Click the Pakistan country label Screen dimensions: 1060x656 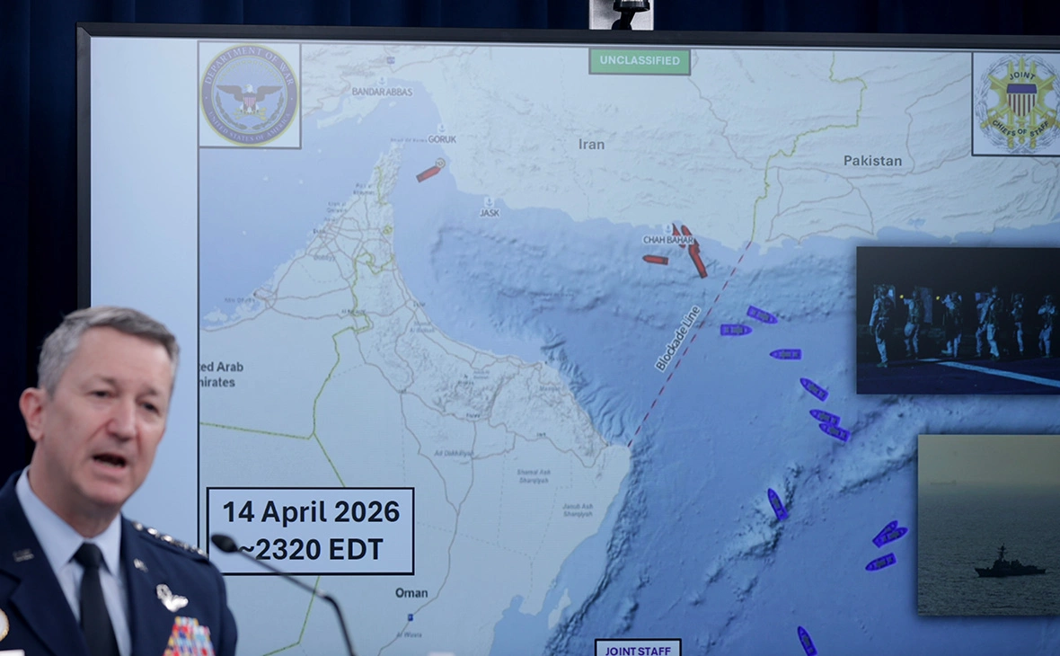(x=872, y=161)
